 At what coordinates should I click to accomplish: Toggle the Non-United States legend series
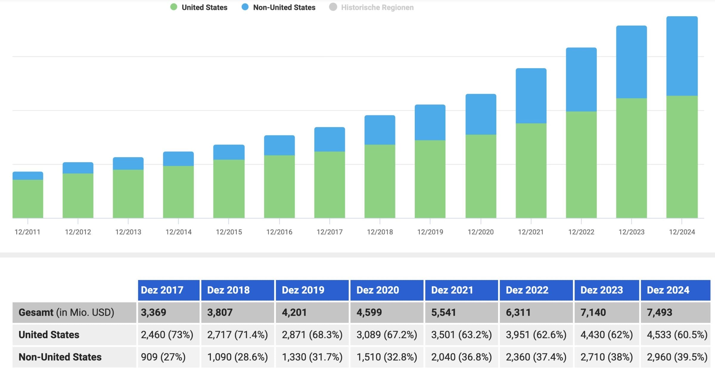pos(284,7)
